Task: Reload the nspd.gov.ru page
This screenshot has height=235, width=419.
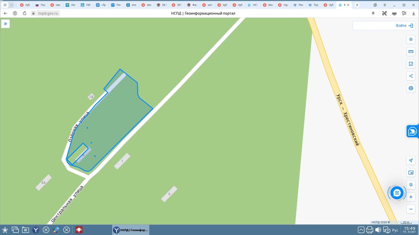Action: pos(25,13)
